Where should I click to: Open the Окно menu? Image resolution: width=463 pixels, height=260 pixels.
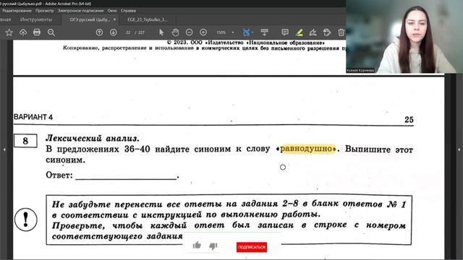(x=112, y=11)
